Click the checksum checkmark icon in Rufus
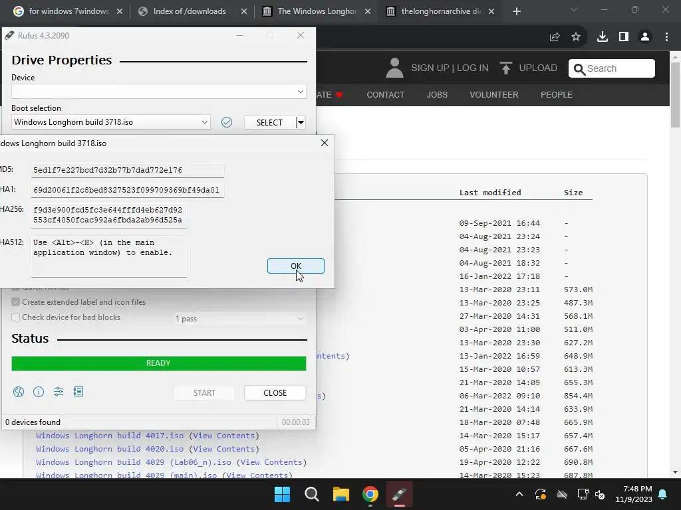 pyautogui.click(x=227, y=122)
